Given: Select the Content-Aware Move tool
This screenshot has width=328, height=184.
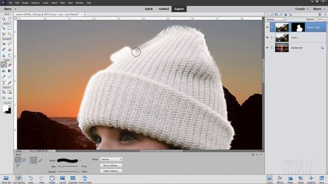Looking at the screenshot, I should pyautogui.click(x=4, y=98).
